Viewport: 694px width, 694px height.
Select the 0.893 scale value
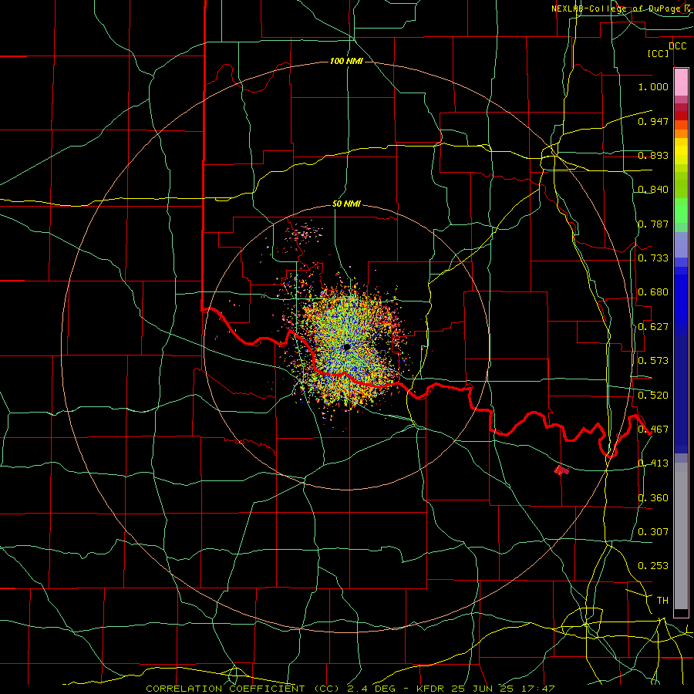(x=653, y=155)
